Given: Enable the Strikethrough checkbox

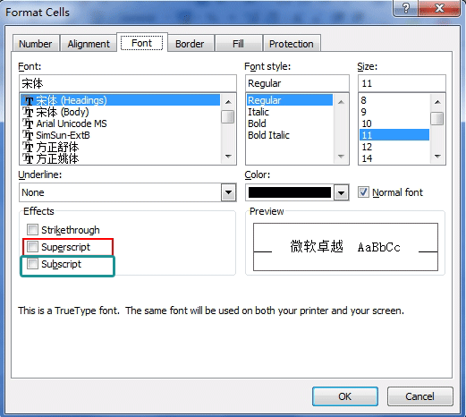Looking at the screenshot, I should [x=32, y=230].
